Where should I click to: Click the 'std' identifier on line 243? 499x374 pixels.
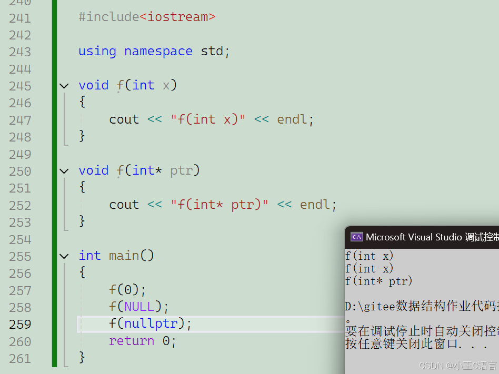click(x=212, y=51)
